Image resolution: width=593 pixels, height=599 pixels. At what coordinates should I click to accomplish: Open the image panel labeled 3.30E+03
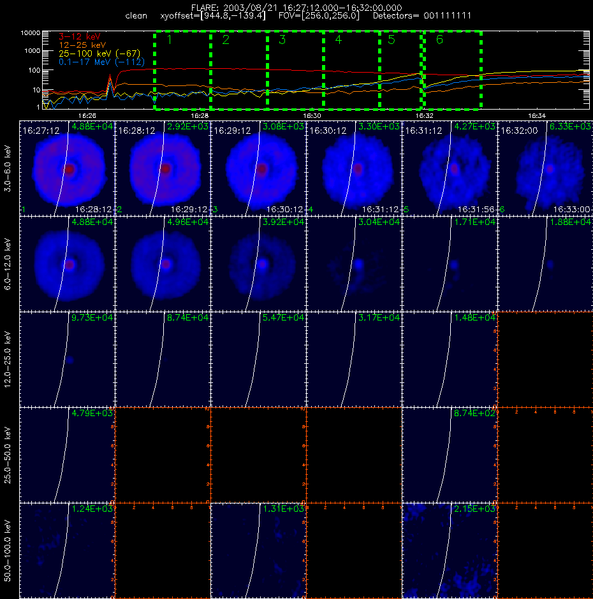[x=354, y=168]
